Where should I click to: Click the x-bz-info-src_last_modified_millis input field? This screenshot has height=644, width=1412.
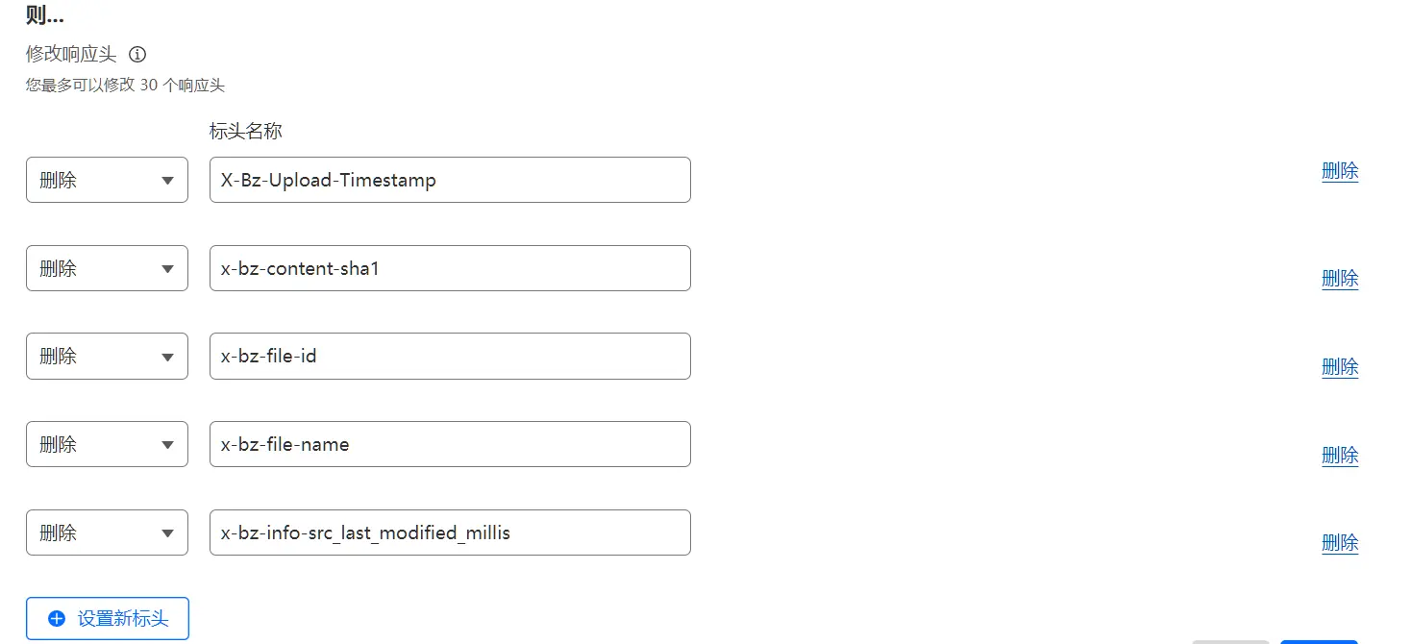pyautogui.click(x=450, y=533)
